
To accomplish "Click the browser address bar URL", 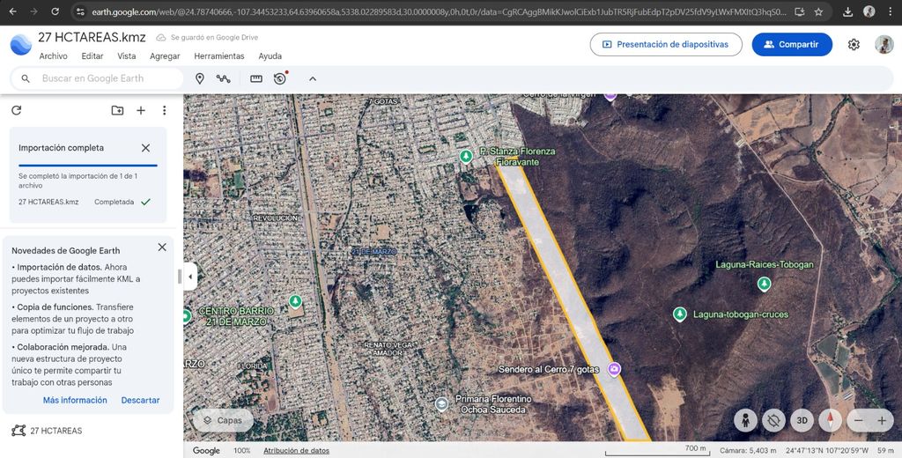I will pos(439,11).
